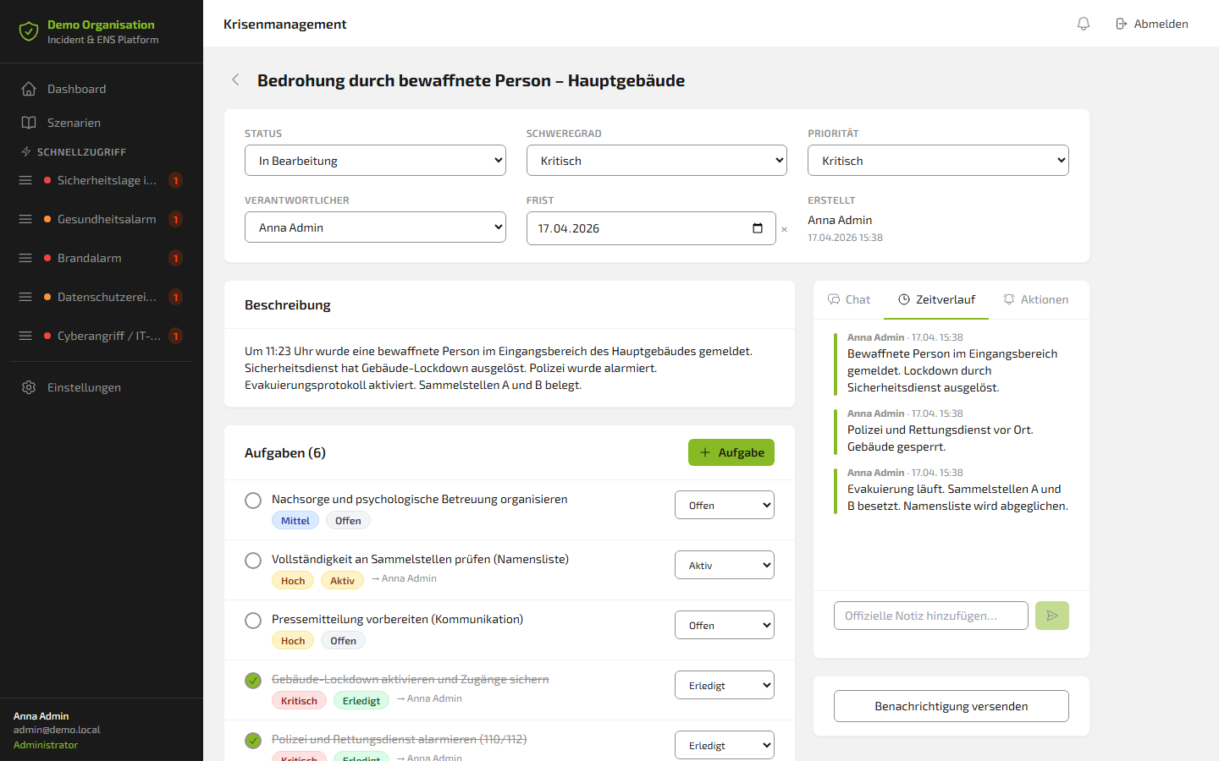Open Einstellungen gear in sidebar
This screenshot has height=761, width=1219.
(29, 387)
